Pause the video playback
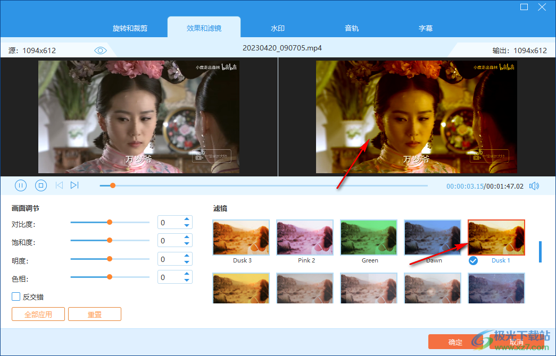 point(21,185)
